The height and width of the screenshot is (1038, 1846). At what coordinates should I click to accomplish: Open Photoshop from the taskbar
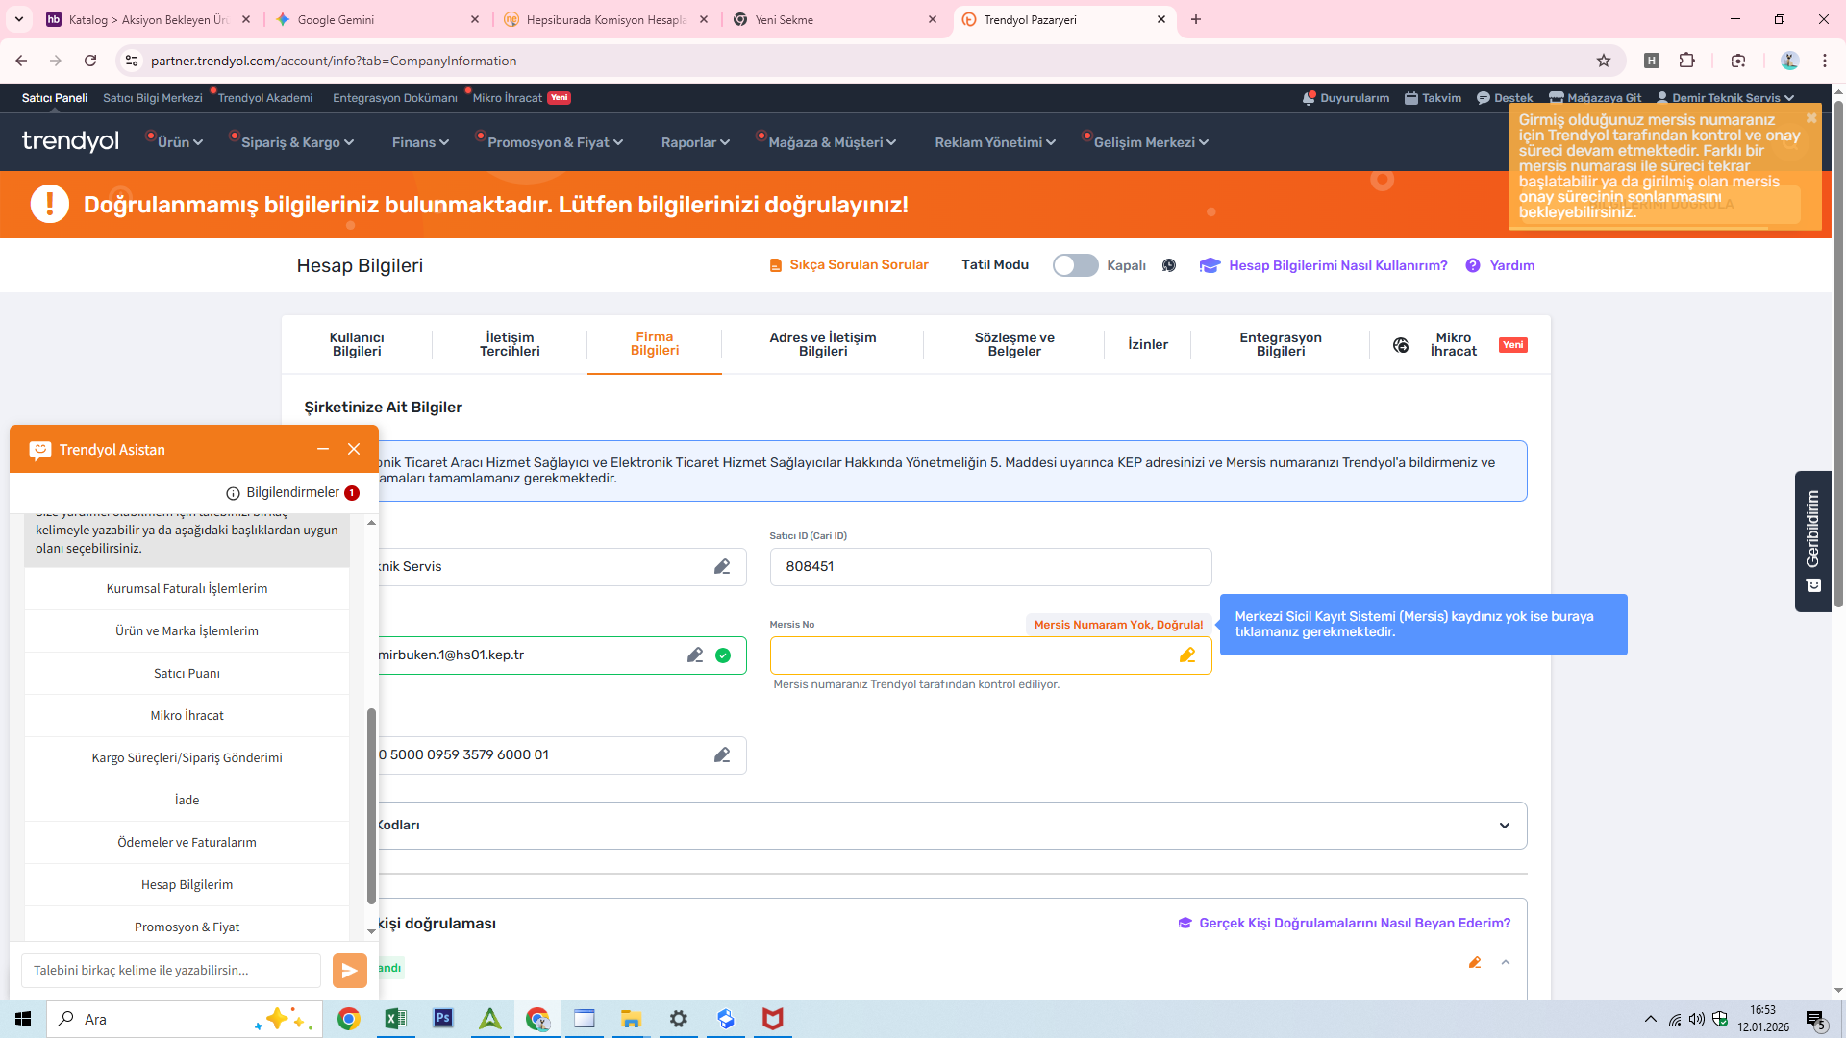(x=443, y=1019)
